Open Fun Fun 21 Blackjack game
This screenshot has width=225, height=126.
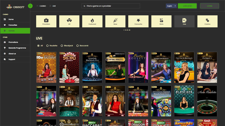(184, 67)
